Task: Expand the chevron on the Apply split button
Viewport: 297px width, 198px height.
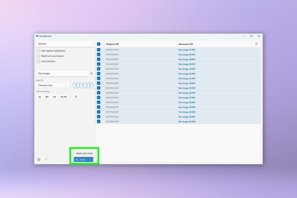Action: click(x=90, y=159)
